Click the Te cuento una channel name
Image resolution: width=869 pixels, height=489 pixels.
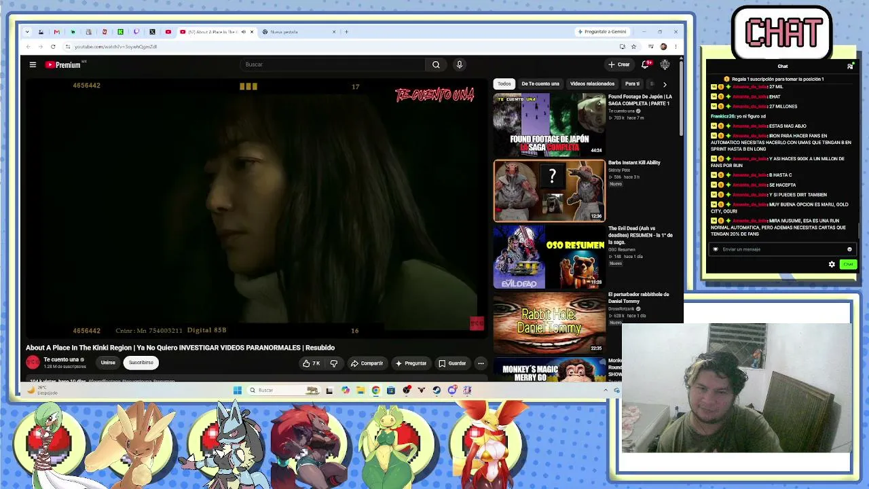click(x=61, y=359)
